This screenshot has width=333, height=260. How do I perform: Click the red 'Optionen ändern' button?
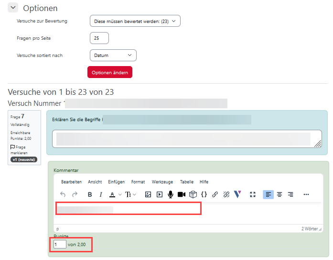(109, 72)
